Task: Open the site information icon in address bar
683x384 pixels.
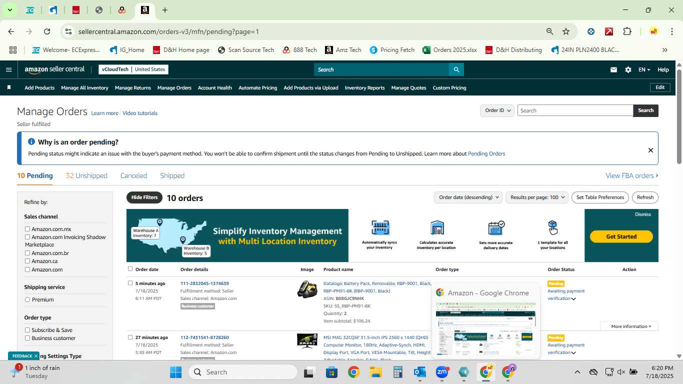Action: [x=68, y=31]
